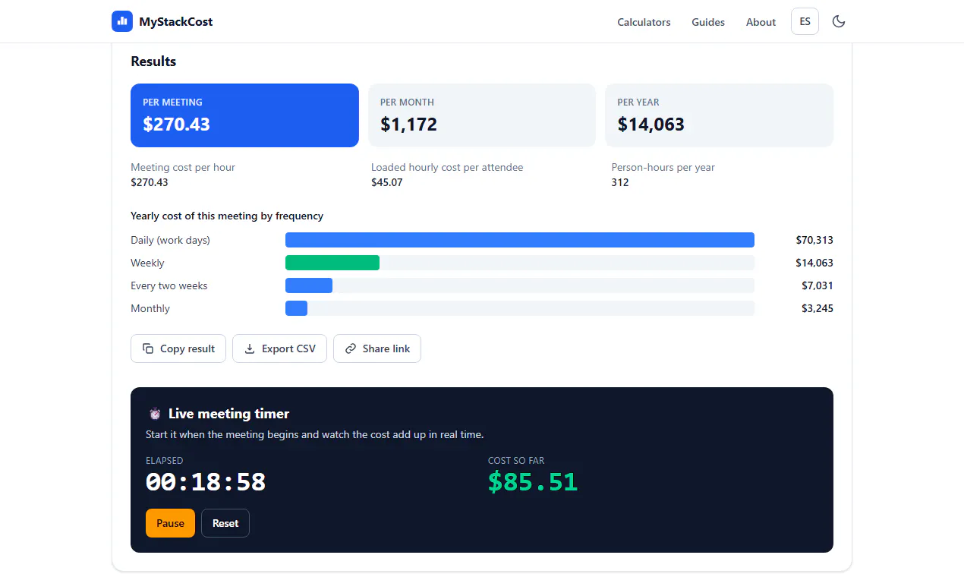Screen dimensions: 964x577
Task: Open the Guides menu item
Action: (x=708, y=22)
